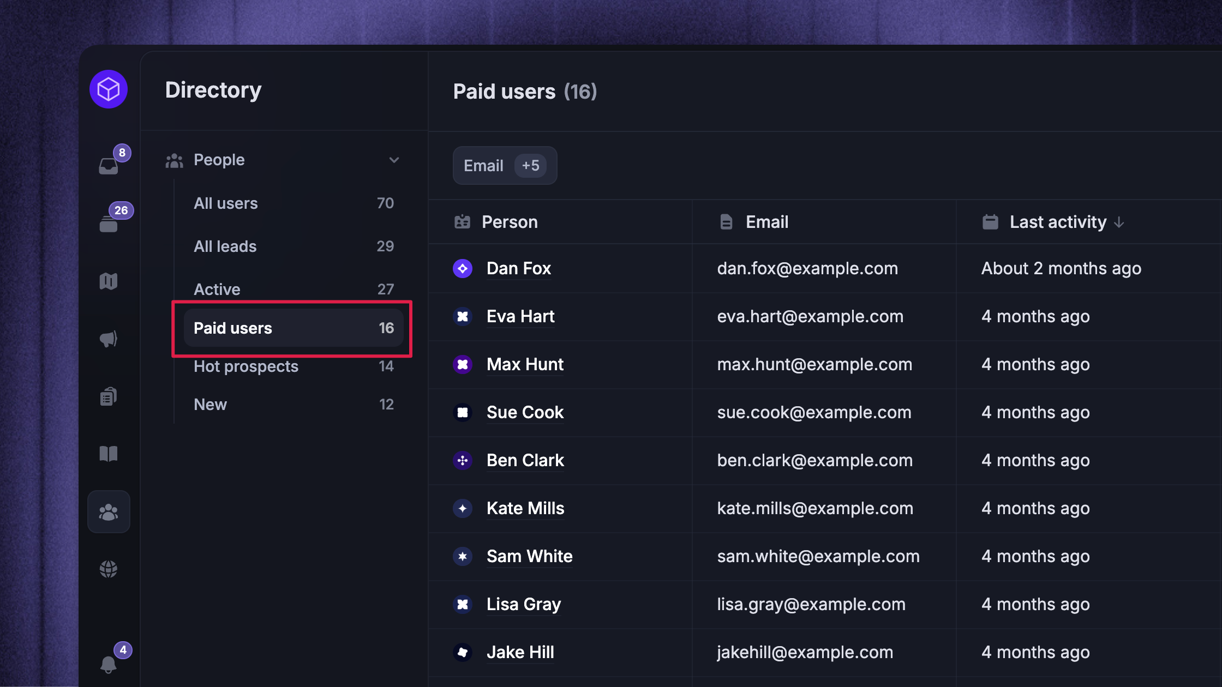
Task: Open Kate Mills's profile link
Action: click(525, 508)
